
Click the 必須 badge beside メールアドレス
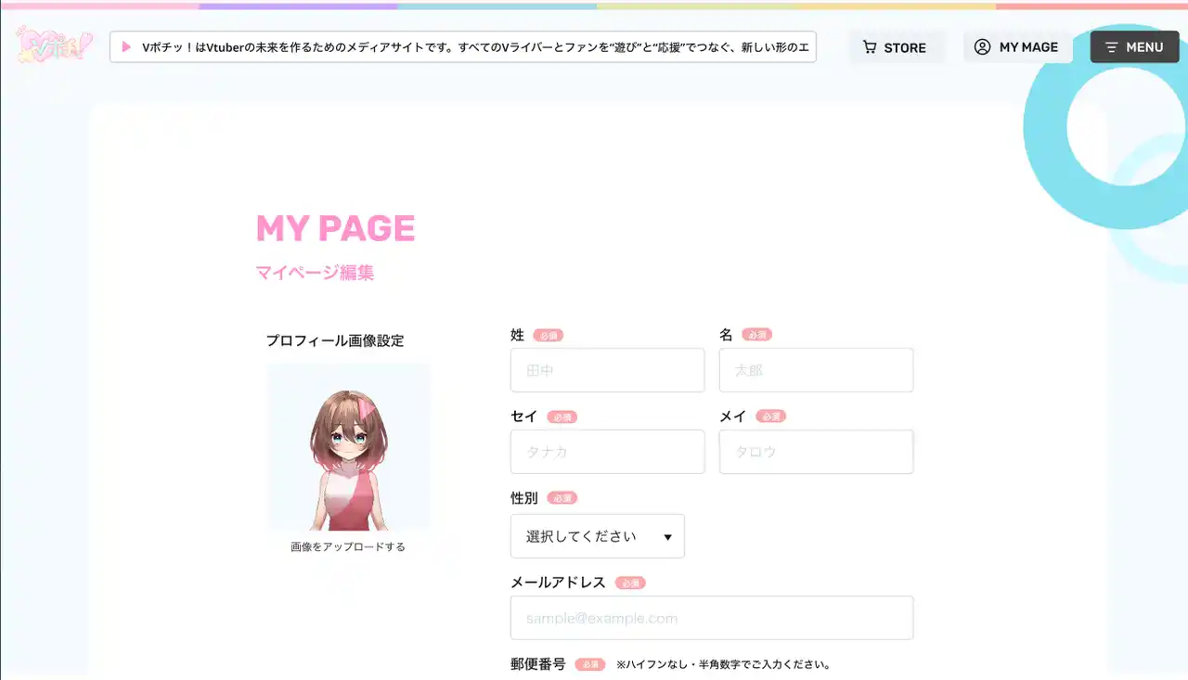630,583
